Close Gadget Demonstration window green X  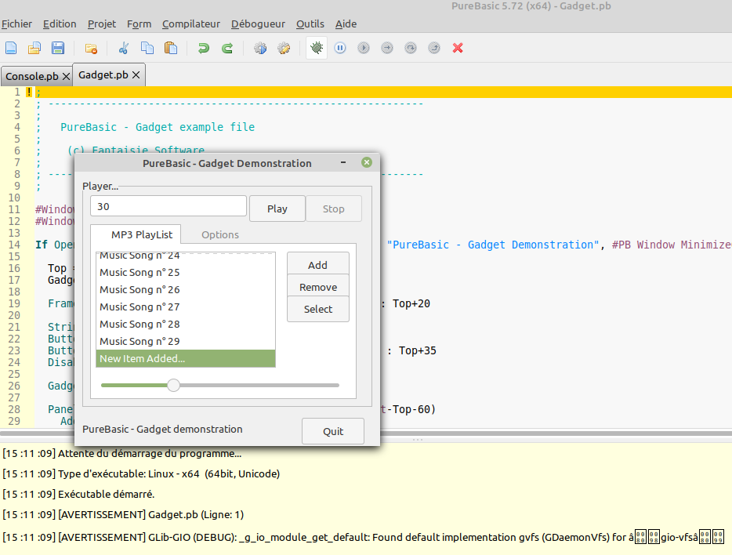tap(367, 162)
